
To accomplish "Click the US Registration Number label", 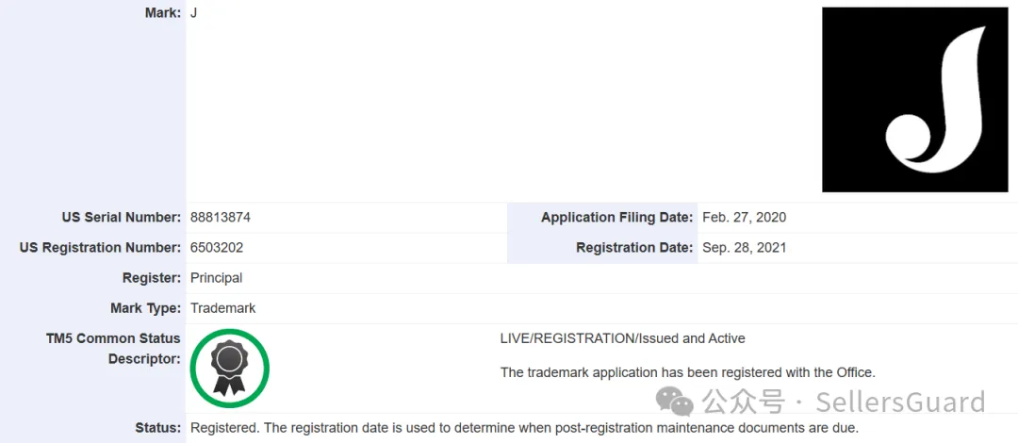I will pyautogui.click(x=100, y=248).
